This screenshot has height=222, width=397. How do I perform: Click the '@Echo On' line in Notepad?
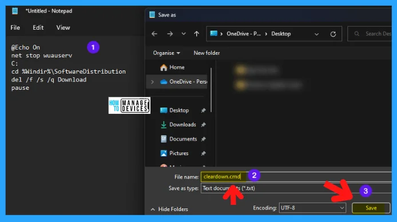[x=25, y=47]
